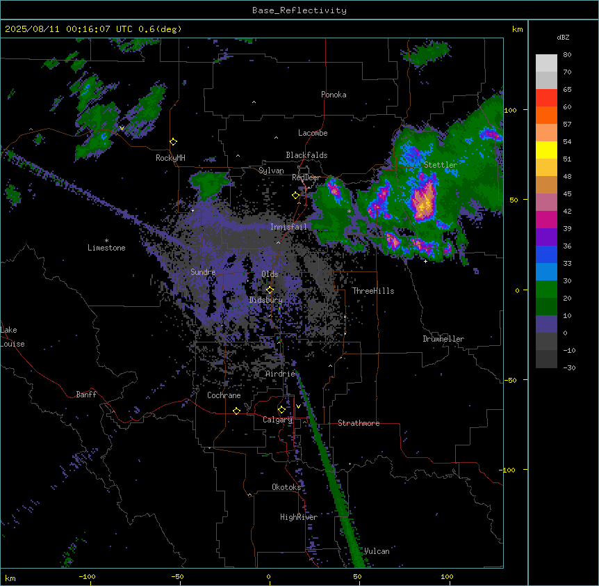
Task: Click the Drumheller label
Action: coord(443,339)
